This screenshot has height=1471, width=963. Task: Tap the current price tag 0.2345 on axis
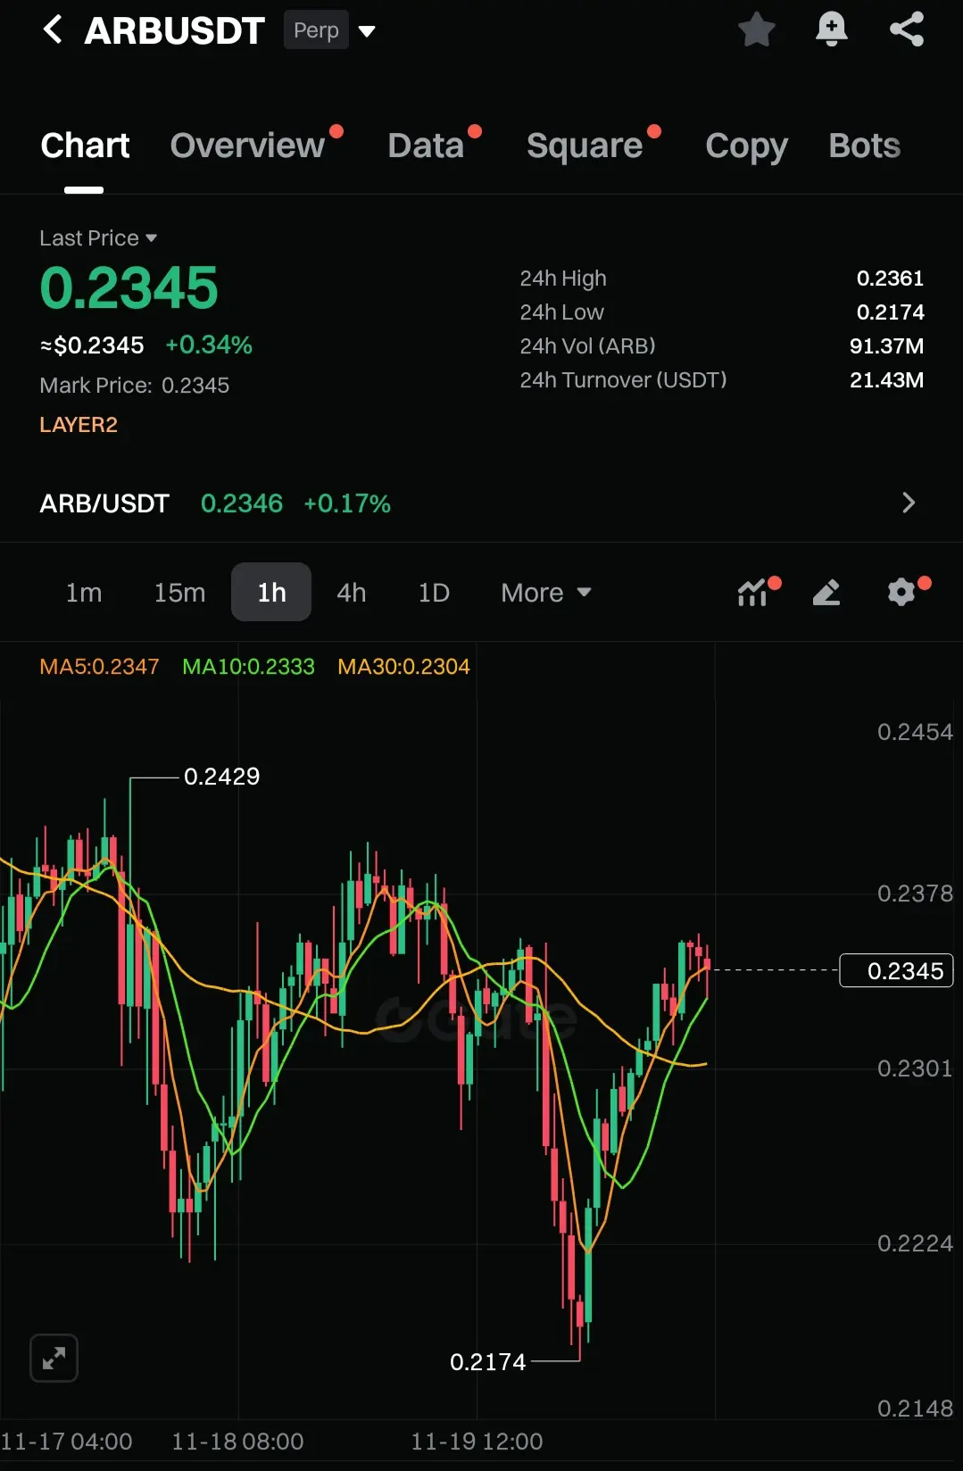[x=897, y=970]
